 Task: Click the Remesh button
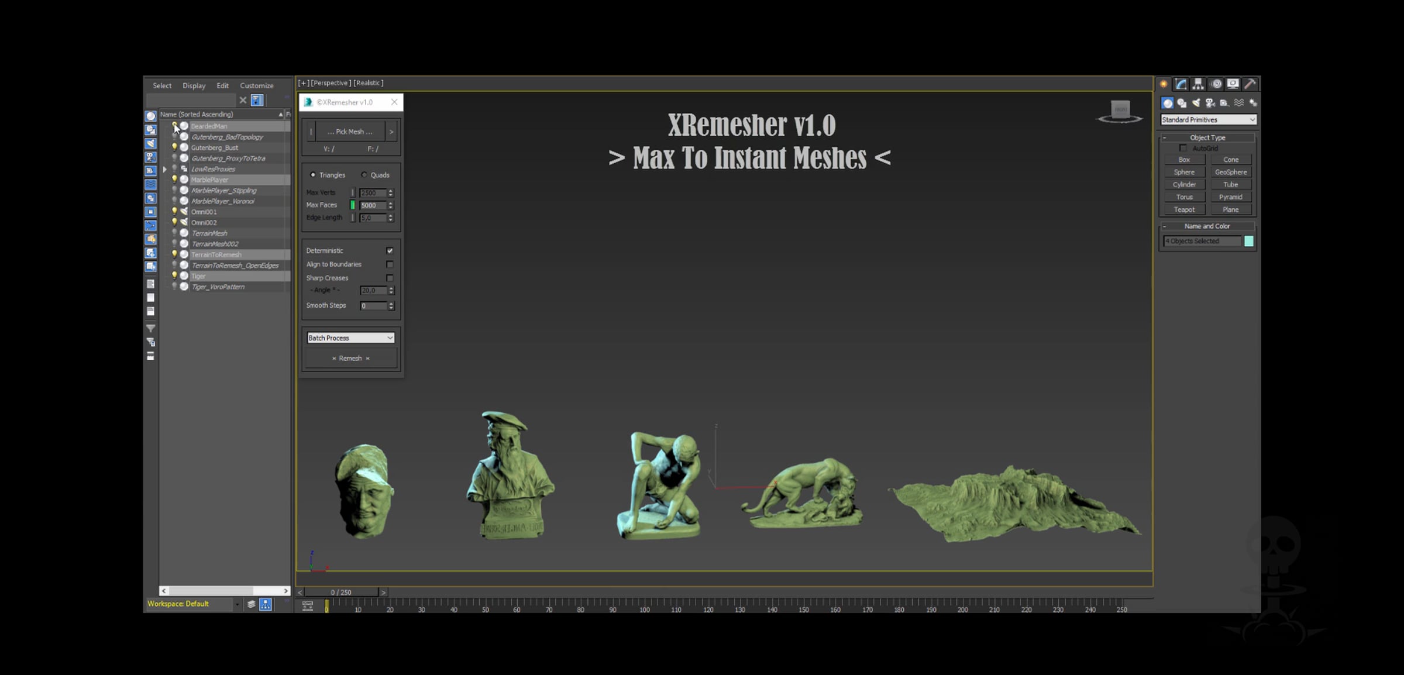pos(350,359)
